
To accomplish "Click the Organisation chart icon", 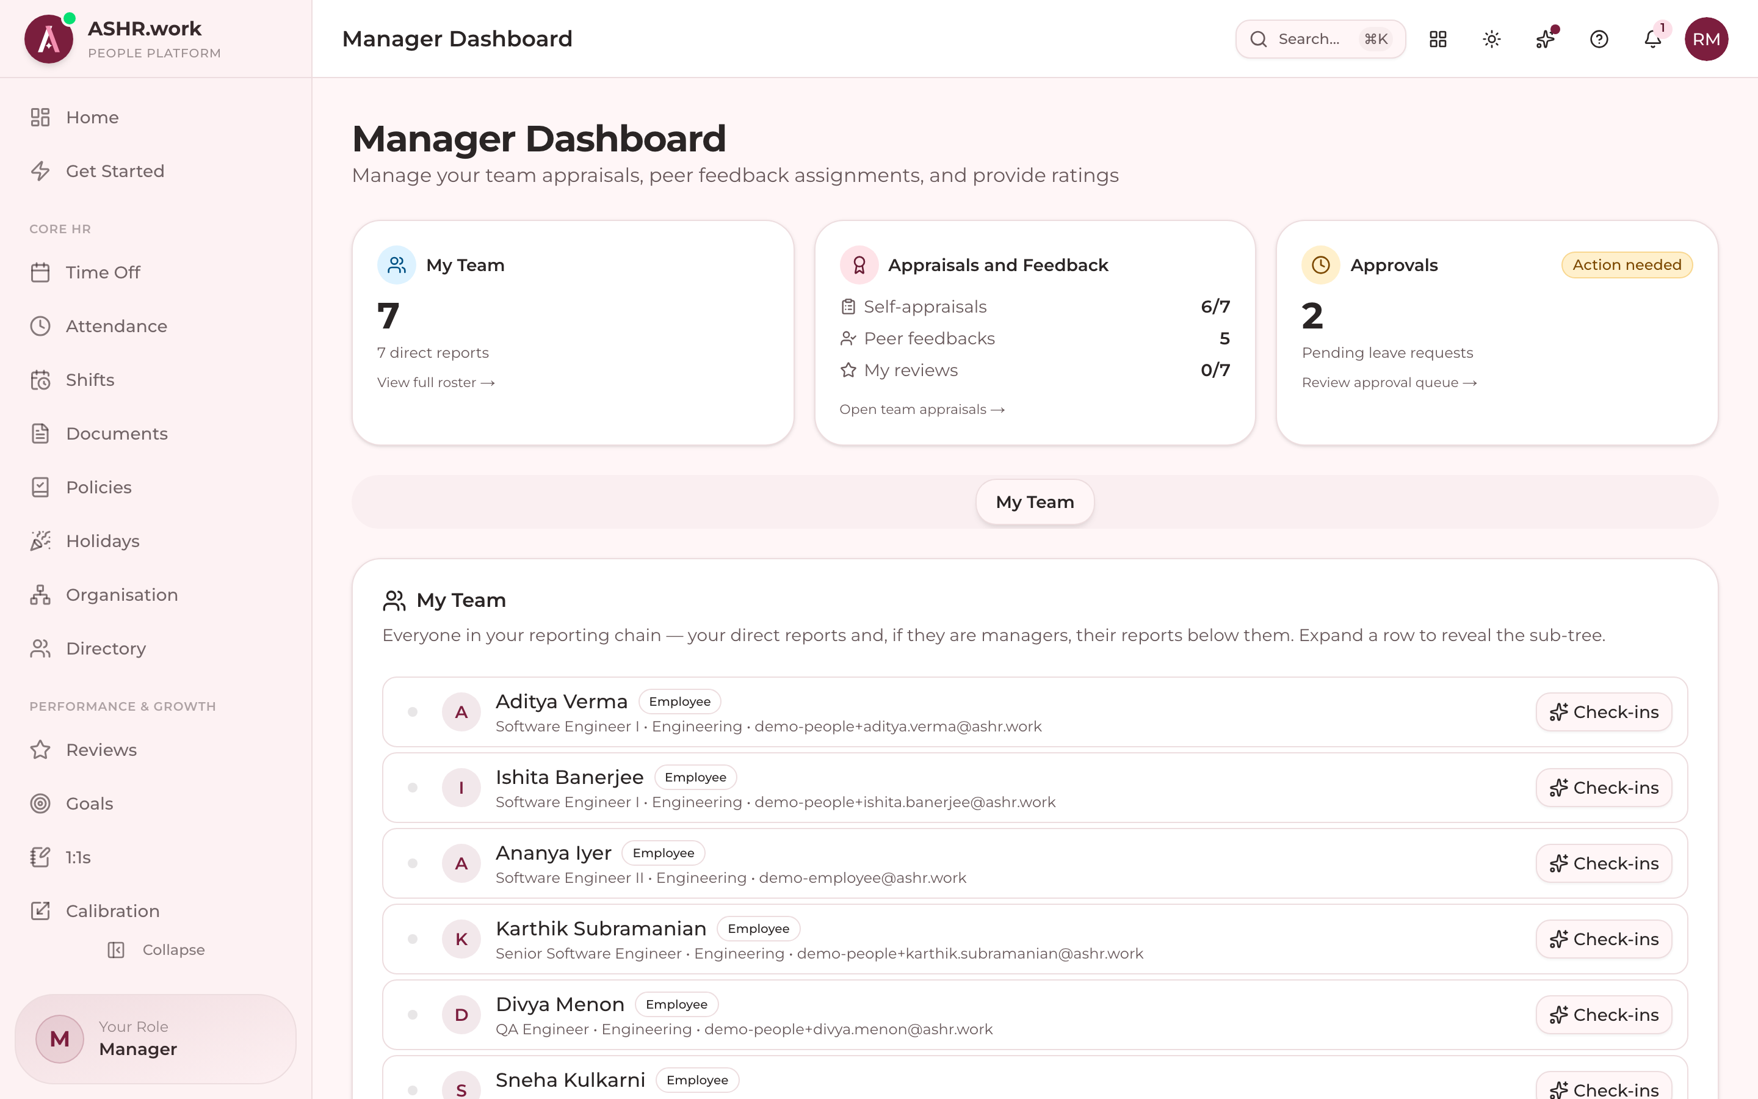I will [x=41, y=595].
